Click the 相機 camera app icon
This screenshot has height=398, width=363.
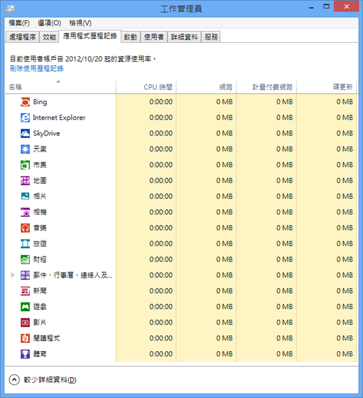click(x=25, y=212)
